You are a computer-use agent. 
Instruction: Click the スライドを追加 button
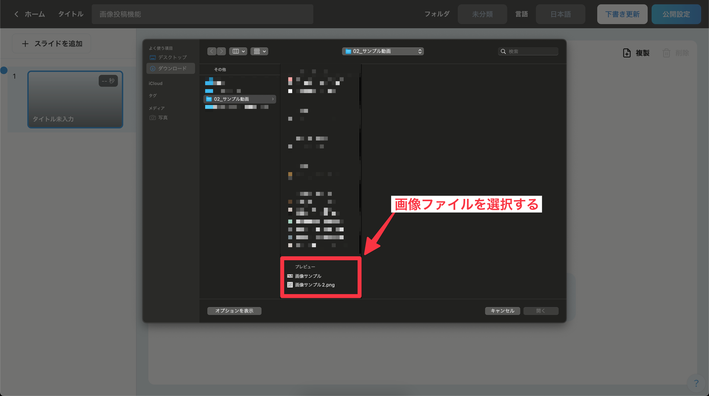tap(52, 44)
